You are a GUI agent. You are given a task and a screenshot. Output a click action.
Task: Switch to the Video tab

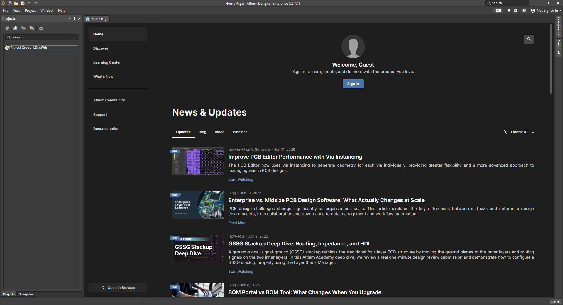pos(219,132)
